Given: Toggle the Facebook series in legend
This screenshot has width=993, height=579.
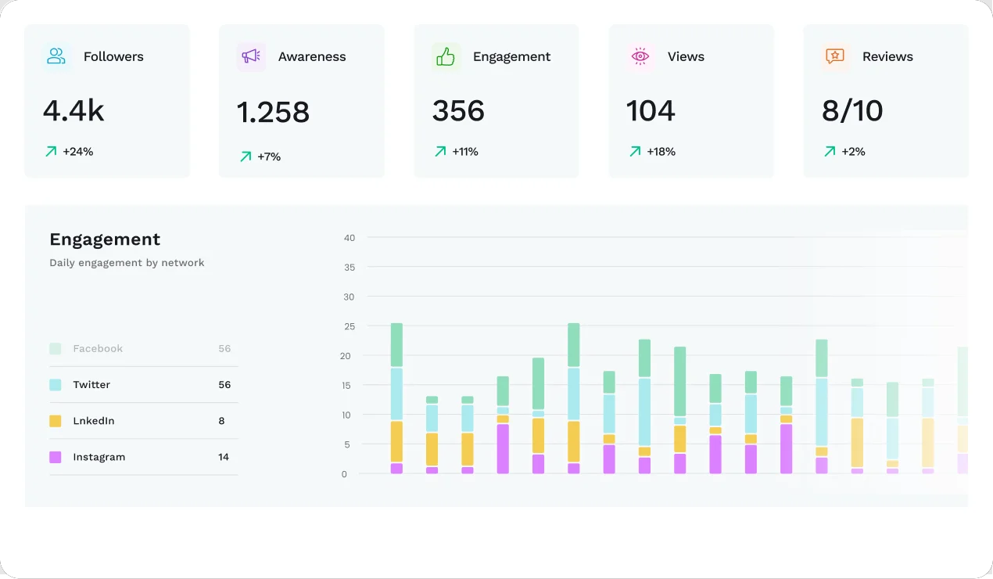Looking at the screenshot, I should (144, 349).
